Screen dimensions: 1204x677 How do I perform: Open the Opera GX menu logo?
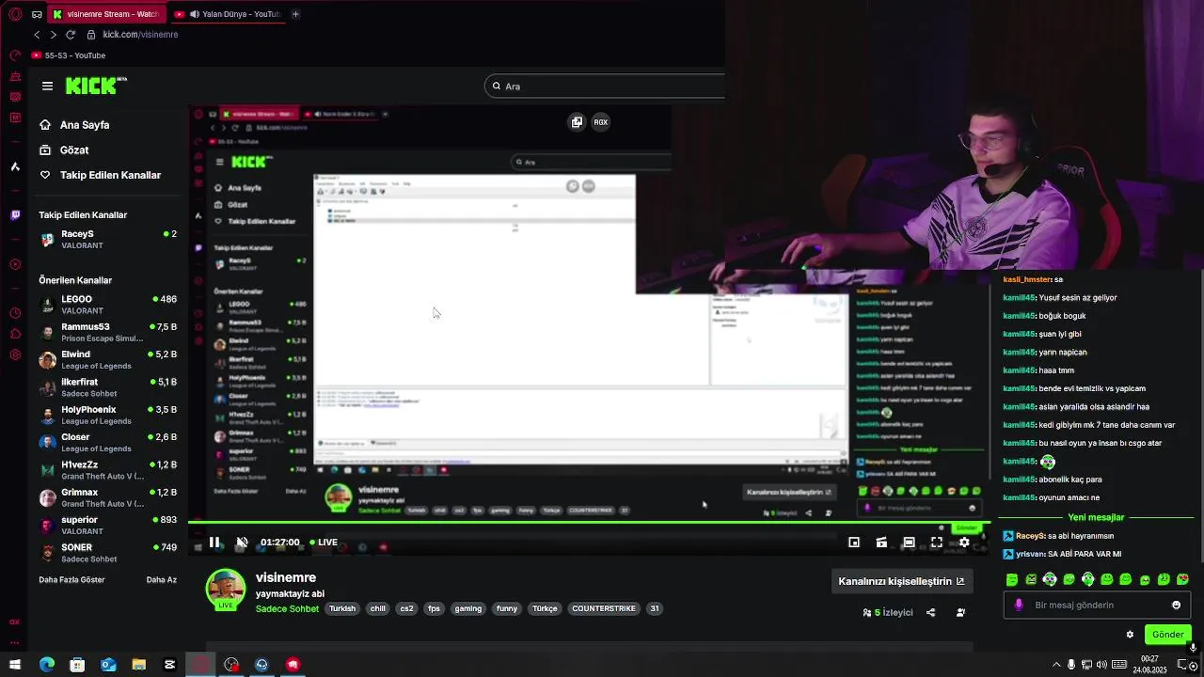[15, 14]
